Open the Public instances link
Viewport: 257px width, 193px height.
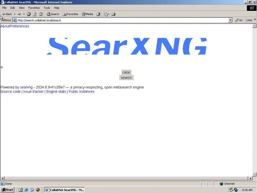tap(82, 91)
